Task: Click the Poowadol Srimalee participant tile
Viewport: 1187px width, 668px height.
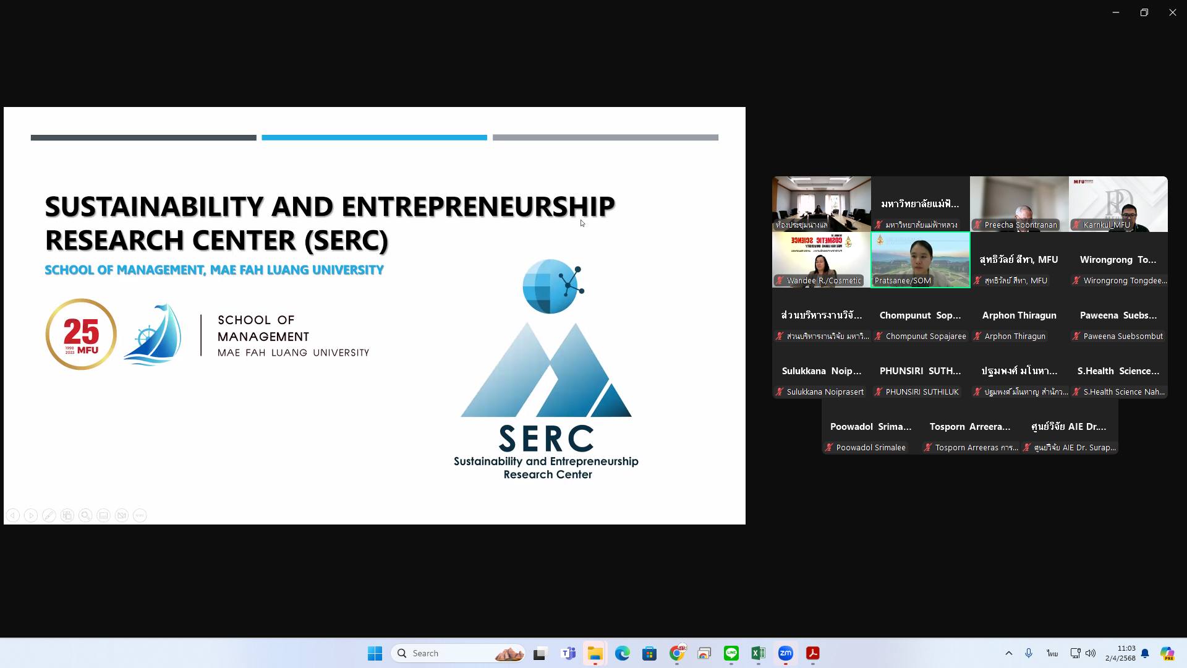Action: 871,427
